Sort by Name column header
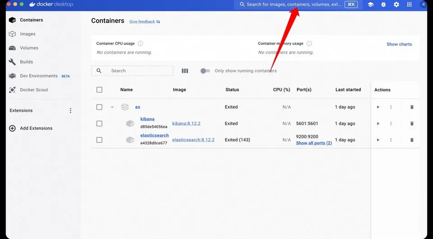The height and width of the screenshot is (239, 433). [126, 90]
